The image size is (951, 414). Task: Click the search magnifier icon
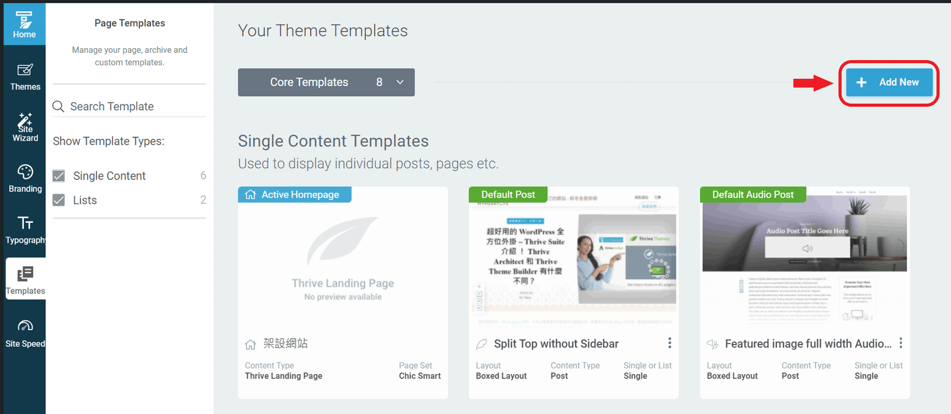(x=58, y=106)
